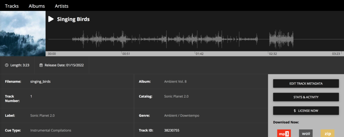344x137 pixels.
Task: Open the Artists tab
Action: [x=62, y=6]
